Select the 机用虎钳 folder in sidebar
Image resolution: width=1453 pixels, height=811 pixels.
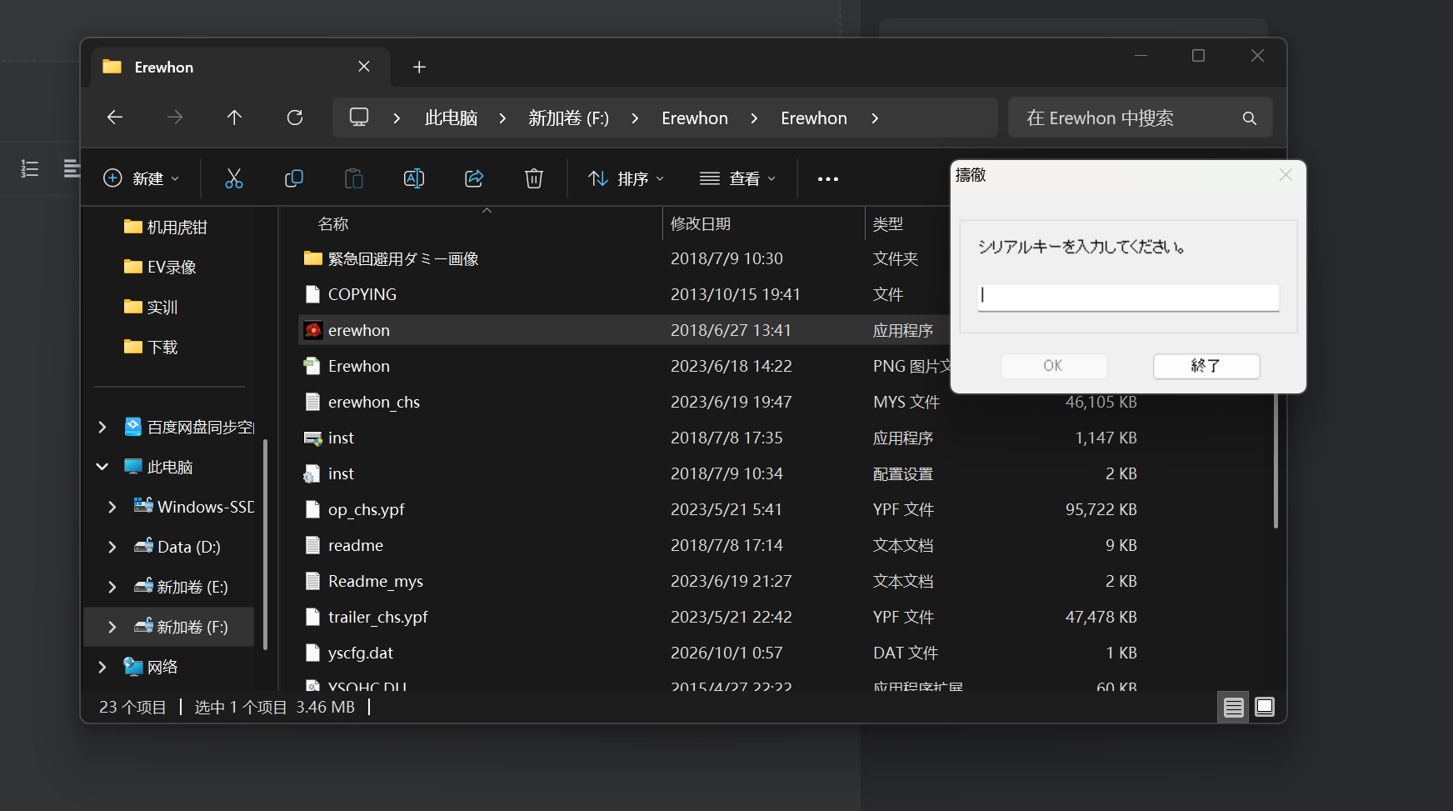tap(167, 227)
